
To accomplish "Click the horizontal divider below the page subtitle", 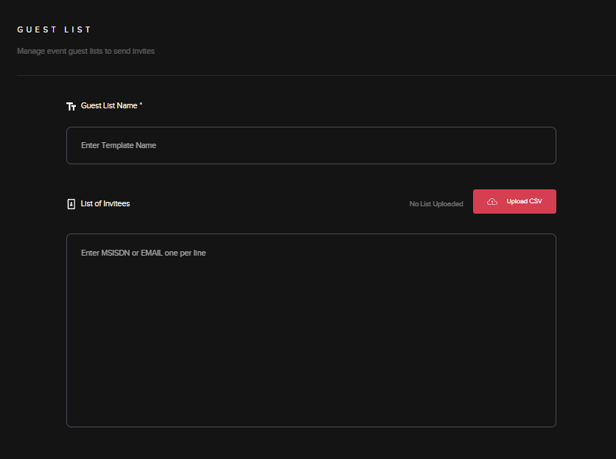I will (x=315, y=75).
